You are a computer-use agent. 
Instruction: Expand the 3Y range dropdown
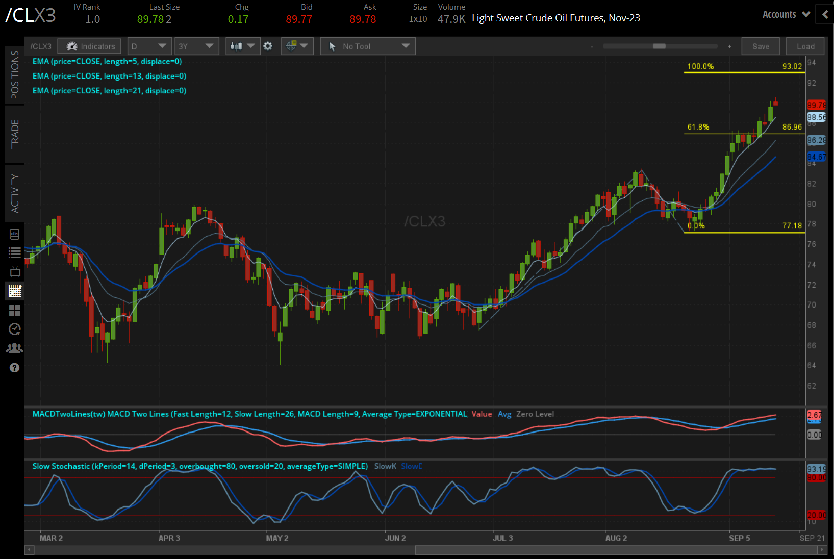197,46
